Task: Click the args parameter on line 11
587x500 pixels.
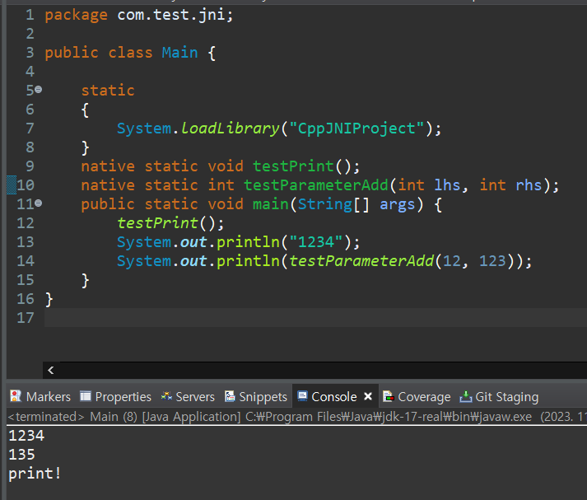Action: [x=397, y=204]
